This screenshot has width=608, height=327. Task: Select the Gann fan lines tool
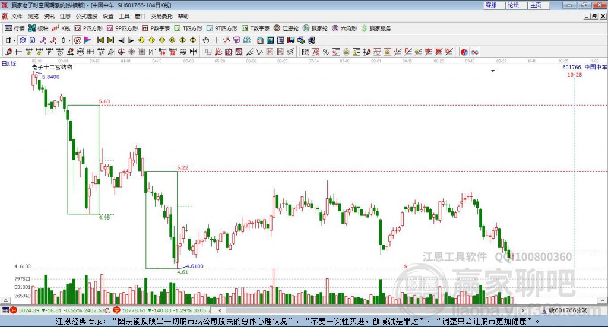click(219, 52)
